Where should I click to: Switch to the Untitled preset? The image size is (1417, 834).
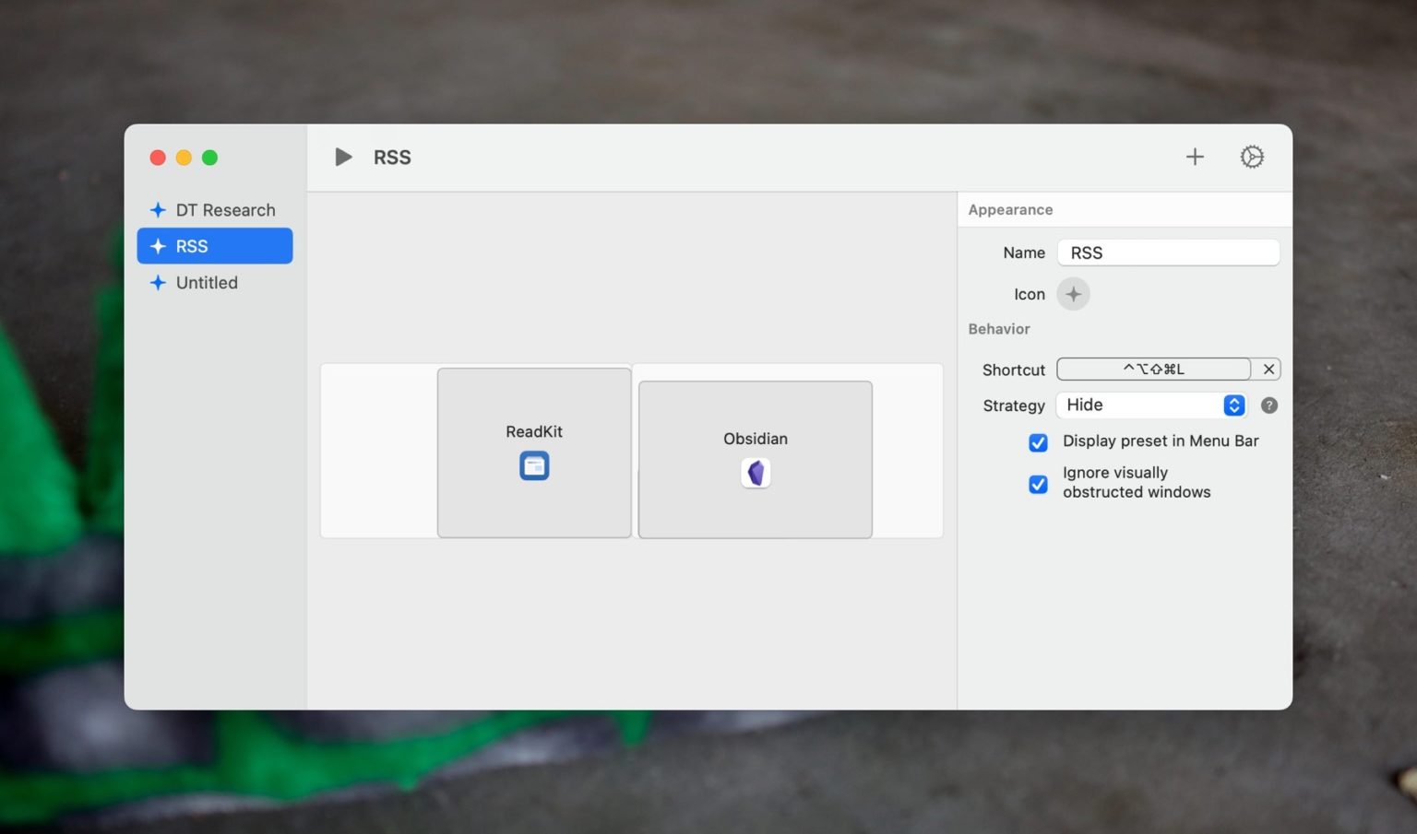[x=206, y=283]
